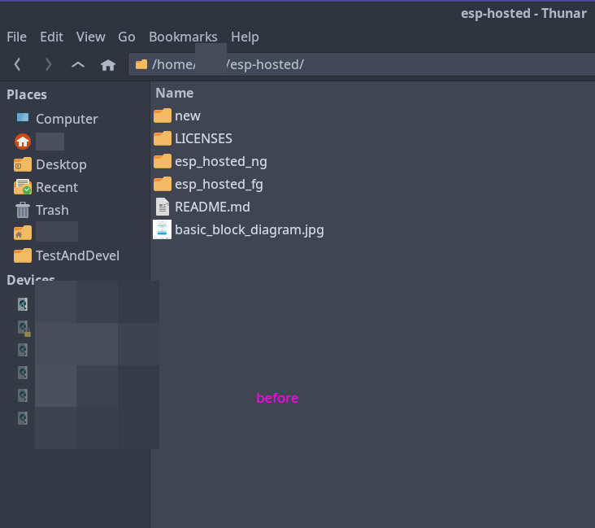Click the locked drive icon under Devices
This screenshot has width=595, height=528.
pos(24,328)
